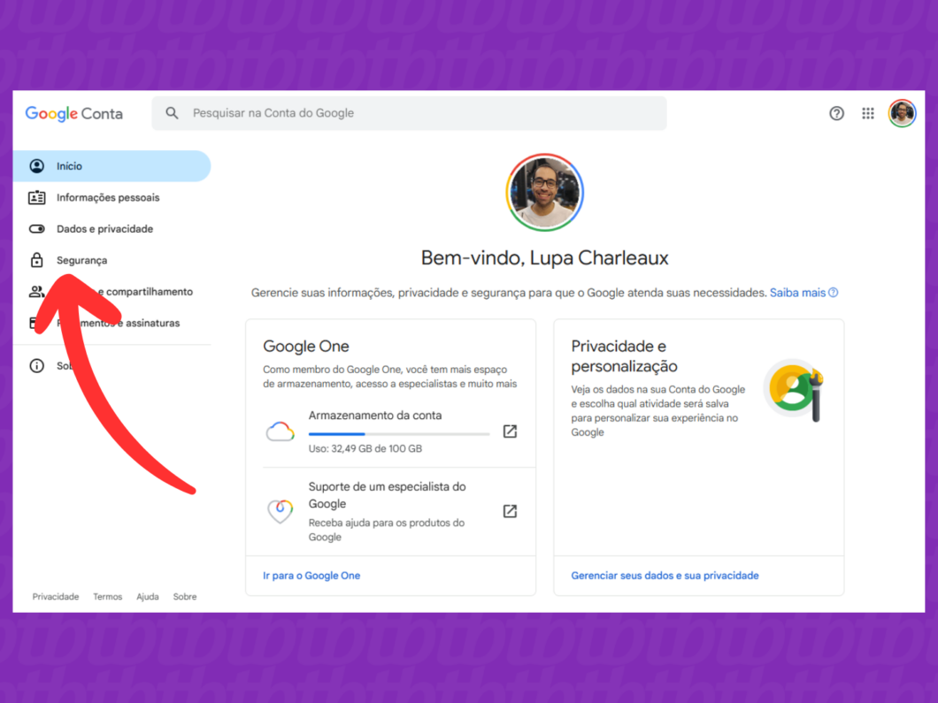This screenshot has width=938, height=703.
Task: Select the Informações pessoais card icon
Action: pos(35,197)
